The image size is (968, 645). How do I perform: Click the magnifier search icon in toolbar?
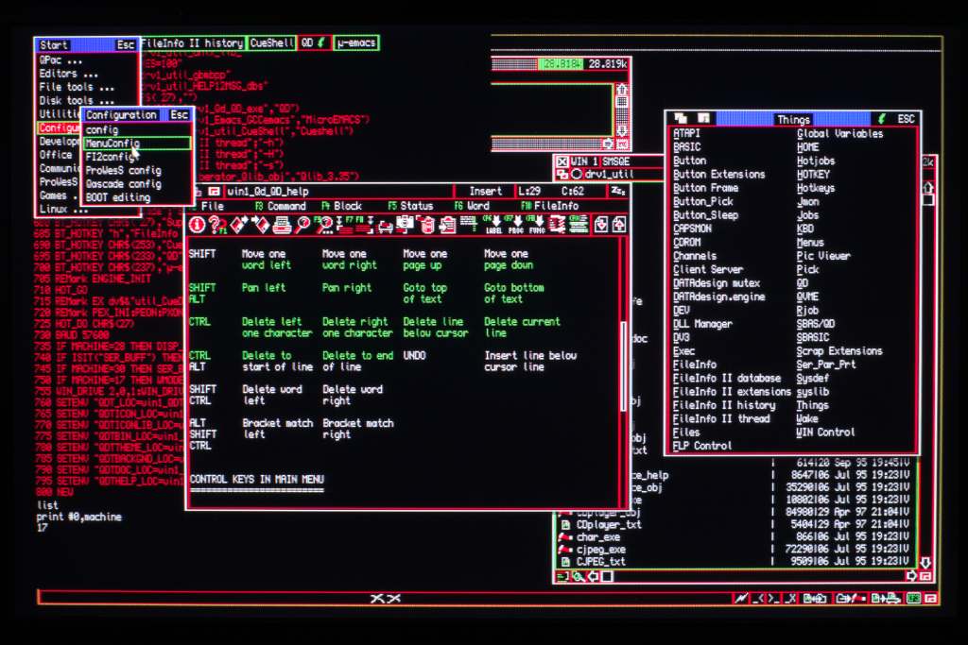click(302, 225)
